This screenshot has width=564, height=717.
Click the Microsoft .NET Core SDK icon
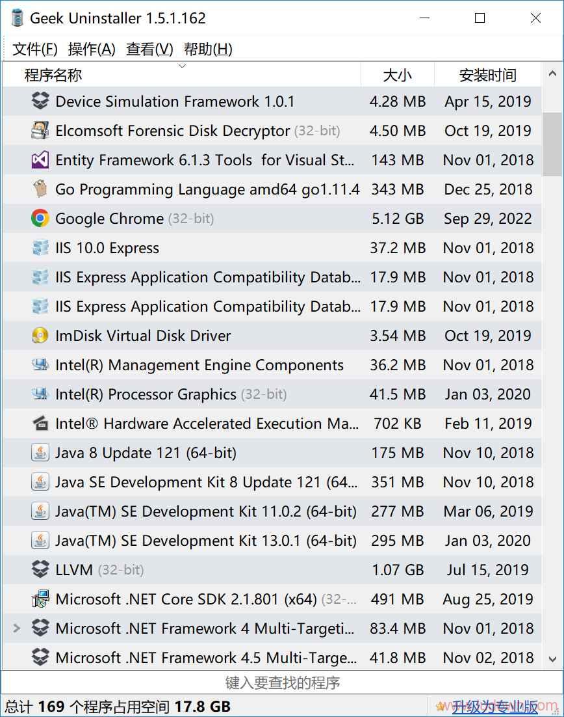pos(40,599)
